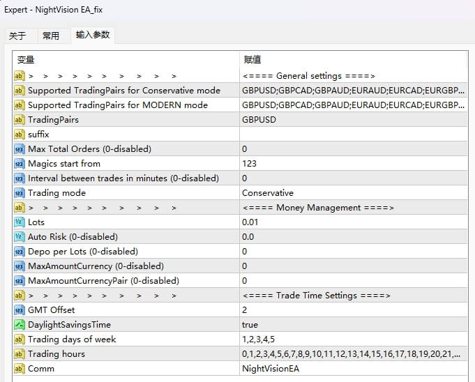
Task: Click the icon beside TradingPairs parameter
Action: coord(20,119)
